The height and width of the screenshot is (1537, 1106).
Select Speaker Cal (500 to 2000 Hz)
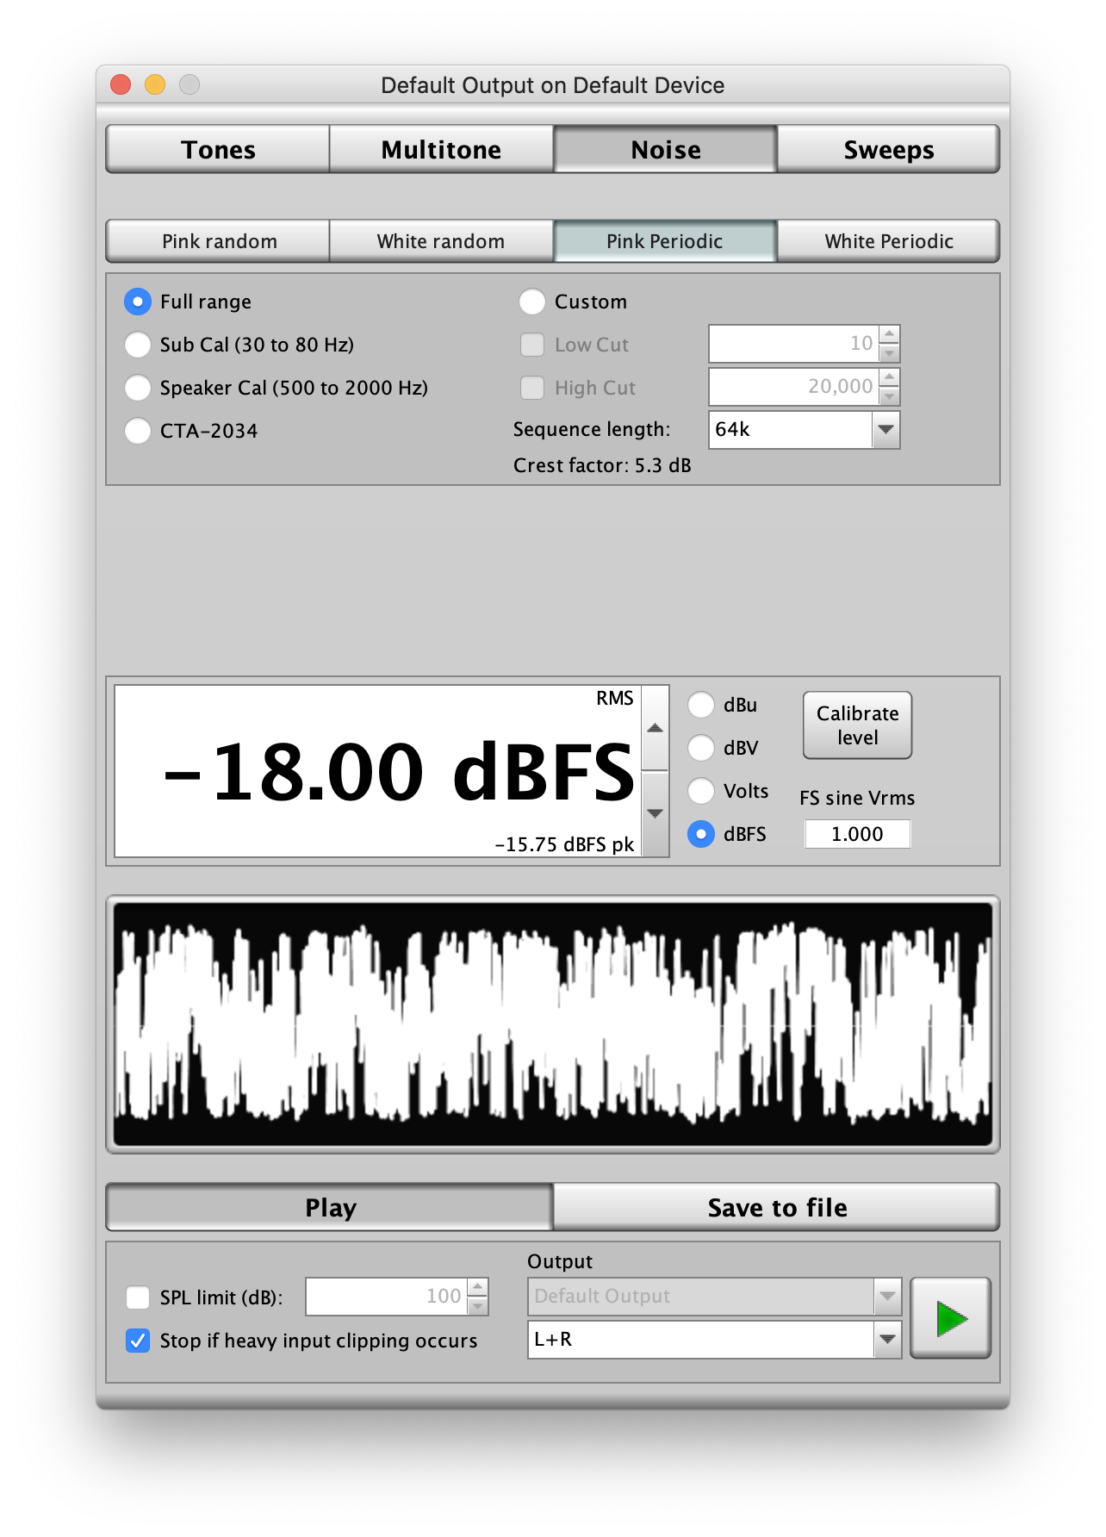click(x=138, y=388)
